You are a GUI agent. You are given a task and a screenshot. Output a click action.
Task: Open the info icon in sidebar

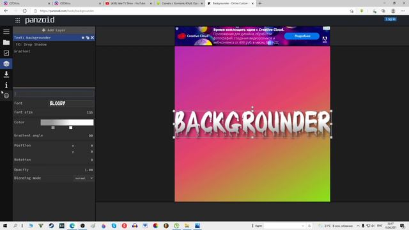6,85
